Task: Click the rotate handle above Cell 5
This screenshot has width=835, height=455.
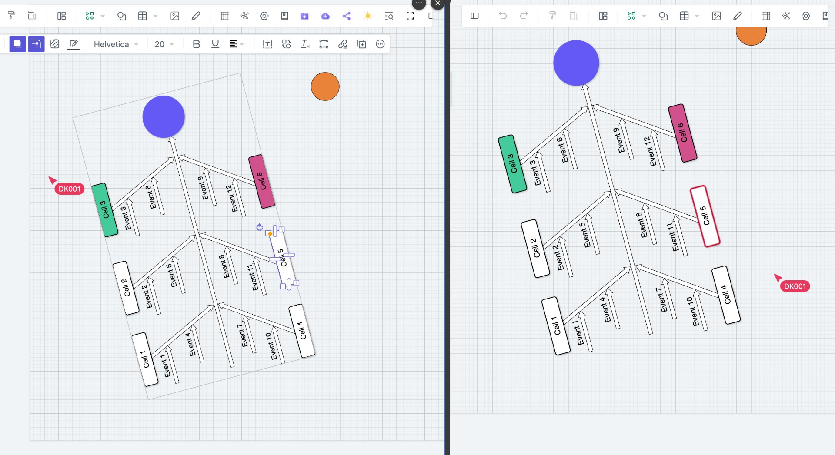Action: (260, 227)
